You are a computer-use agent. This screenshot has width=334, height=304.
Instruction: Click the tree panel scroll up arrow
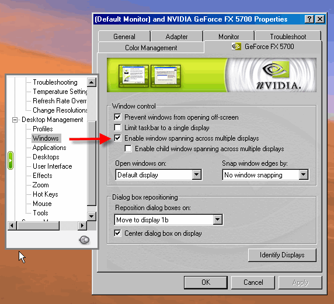tap(92, 82)
